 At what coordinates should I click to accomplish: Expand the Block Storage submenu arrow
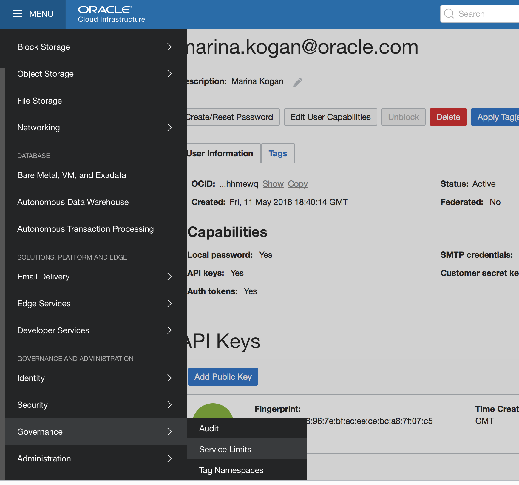(169, 47)
